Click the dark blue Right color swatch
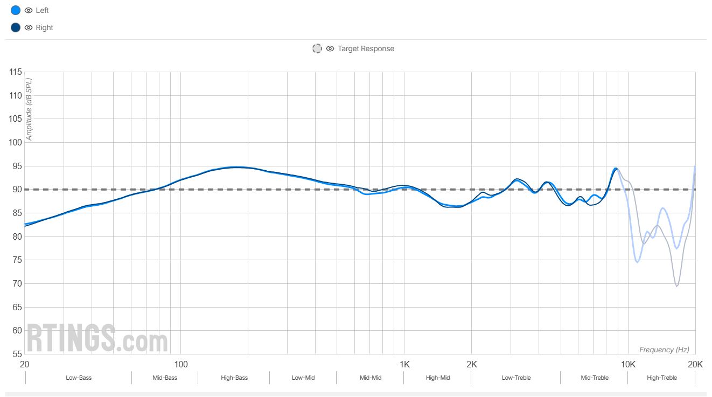This screenshot has width=712, height=397. [x=16, y=27]
